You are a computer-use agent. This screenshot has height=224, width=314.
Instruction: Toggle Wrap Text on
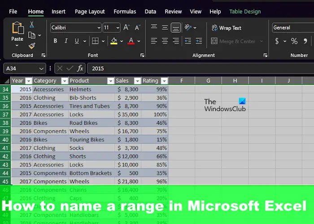point(226,28)
